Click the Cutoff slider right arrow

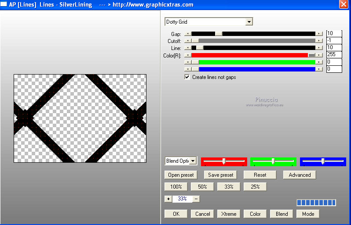319,41
